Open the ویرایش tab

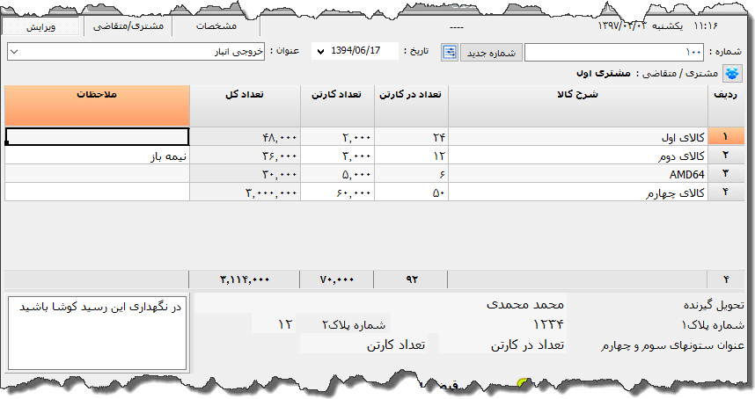click(x=40, y=26)
